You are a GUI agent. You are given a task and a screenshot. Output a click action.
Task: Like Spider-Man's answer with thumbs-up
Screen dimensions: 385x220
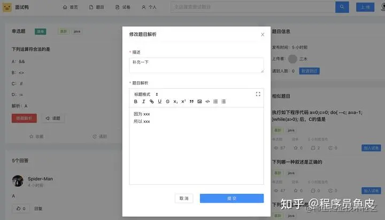tap(21, 208)
